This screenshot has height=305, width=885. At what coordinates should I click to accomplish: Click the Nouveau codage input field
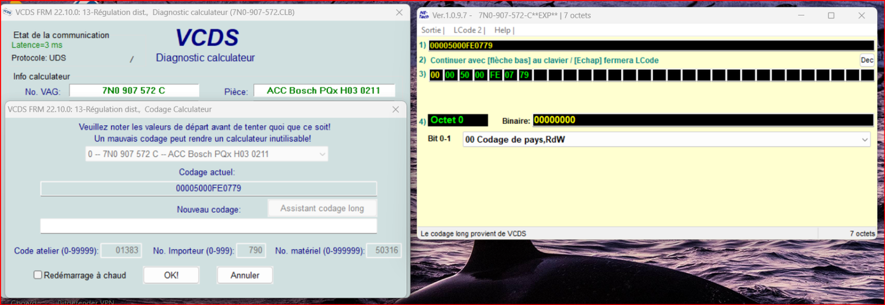tap(209, 226)
